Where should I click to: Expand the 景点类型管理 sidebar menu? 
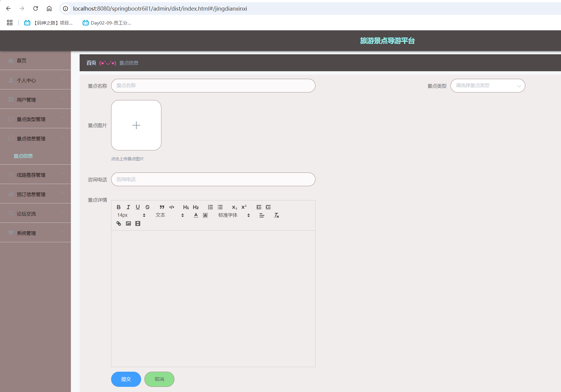[x=35, y=119]
